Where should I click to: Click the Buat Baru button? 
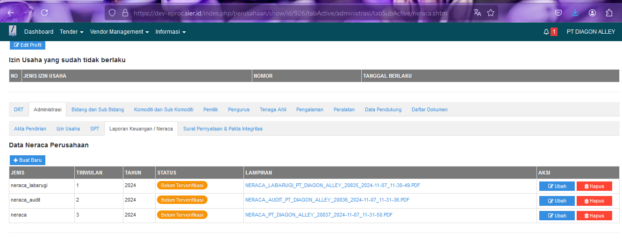click(28, 160)
